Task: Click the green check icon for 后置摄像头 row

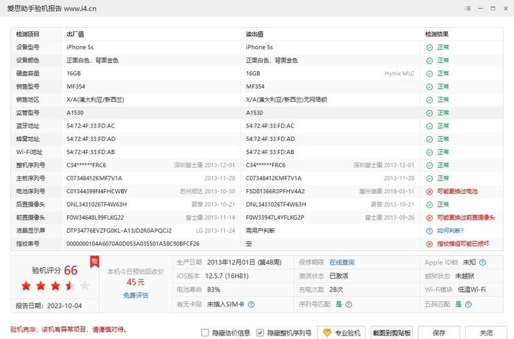Action: (429, 205)
